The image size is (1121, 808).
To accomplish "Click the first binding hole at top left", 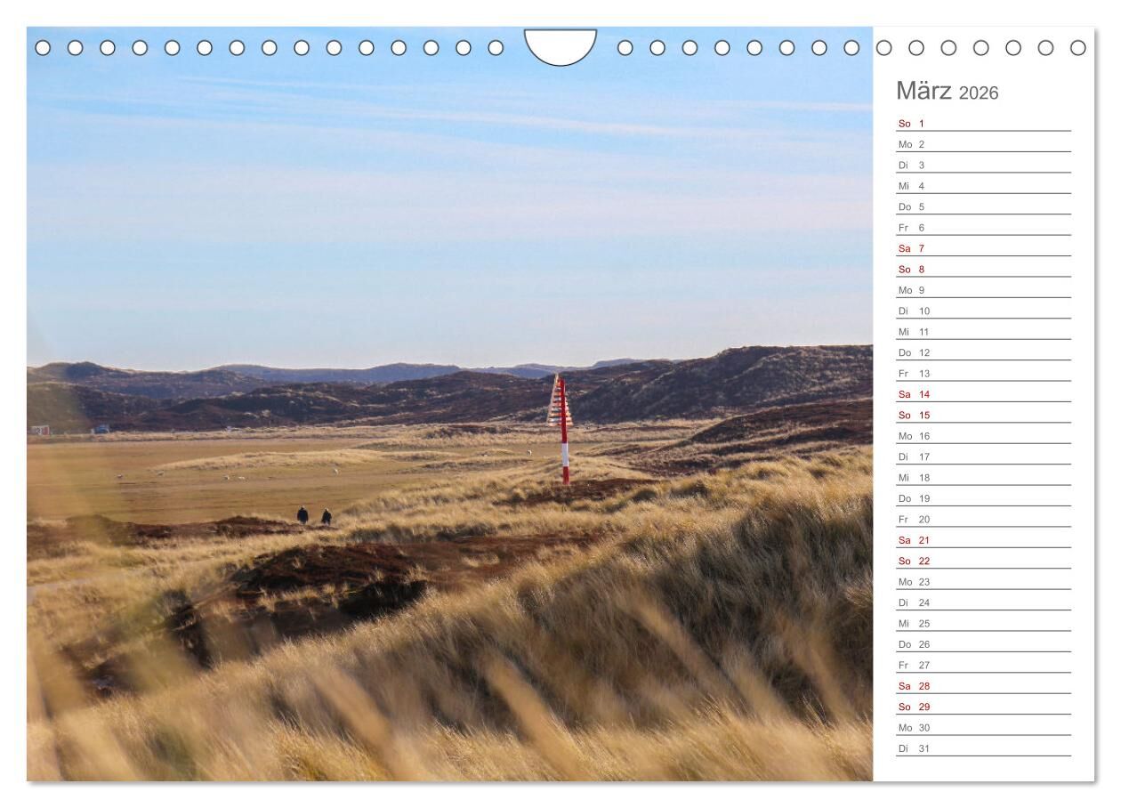I will [x=43, y=47].
